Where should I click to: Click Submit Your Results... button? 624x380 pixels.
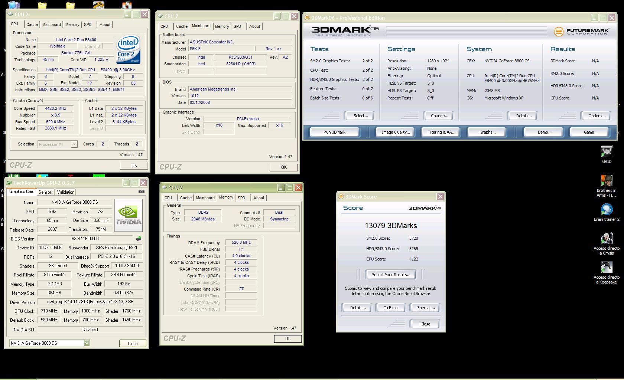(x=391, y=275)
